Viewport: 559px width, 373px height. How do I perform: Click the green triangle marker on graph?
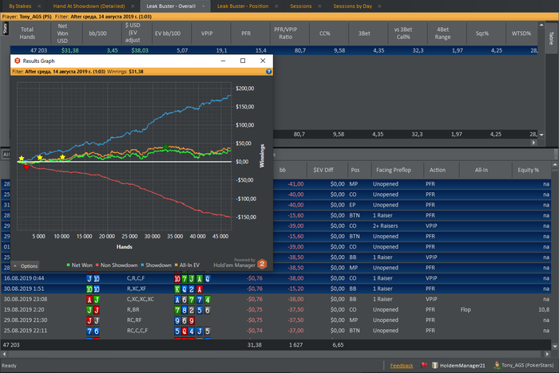pos(166,147)
